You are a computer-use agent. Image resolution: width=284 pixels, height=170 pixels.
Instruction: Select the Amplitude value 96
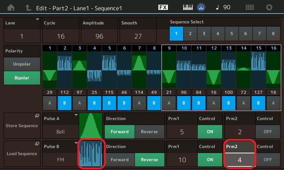pyautogui.click(x=99, y=36)
